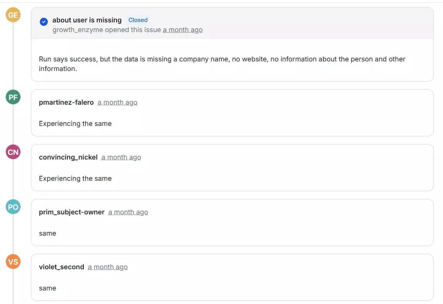Click the timestamp on convincing_nickel's comment
The image size is (443, 304).
pos(121,158)
